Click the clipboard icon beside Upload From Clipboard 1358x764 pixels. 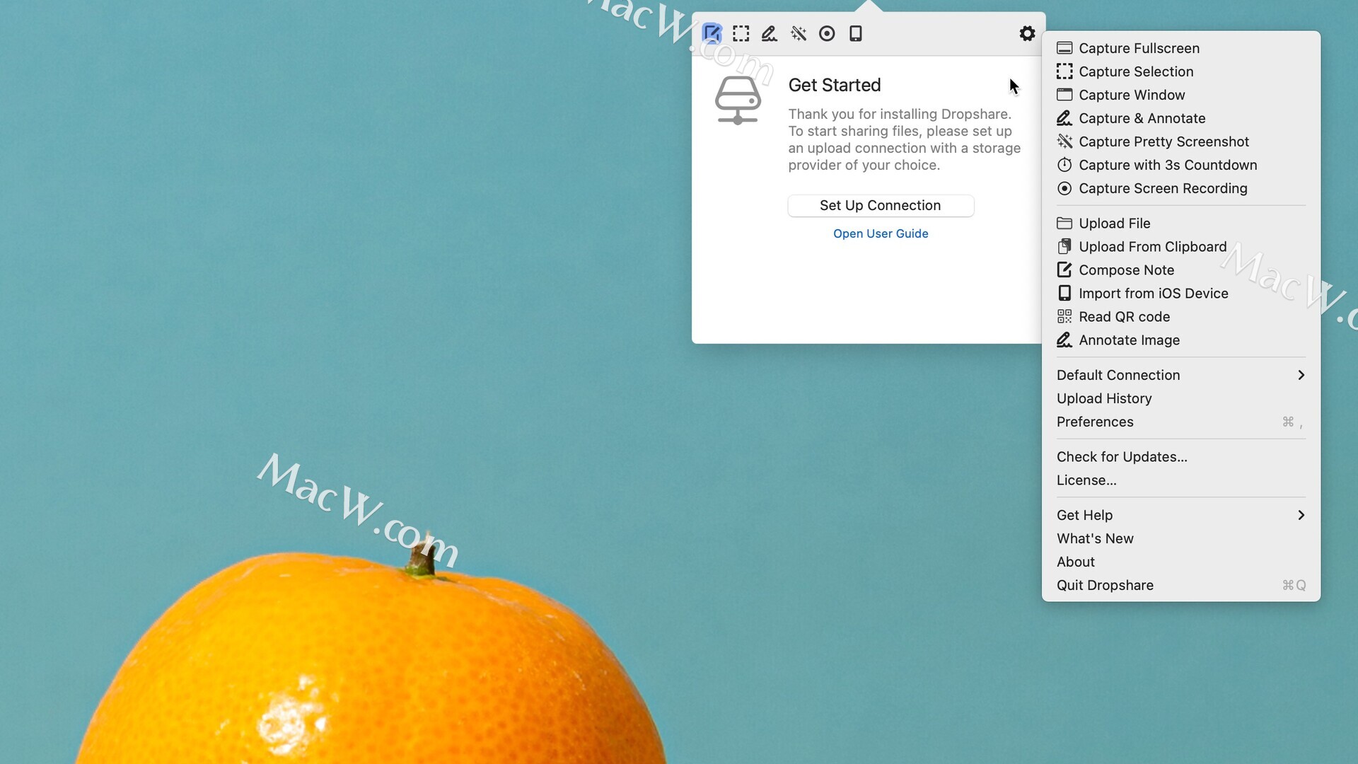pos(1064,246)
